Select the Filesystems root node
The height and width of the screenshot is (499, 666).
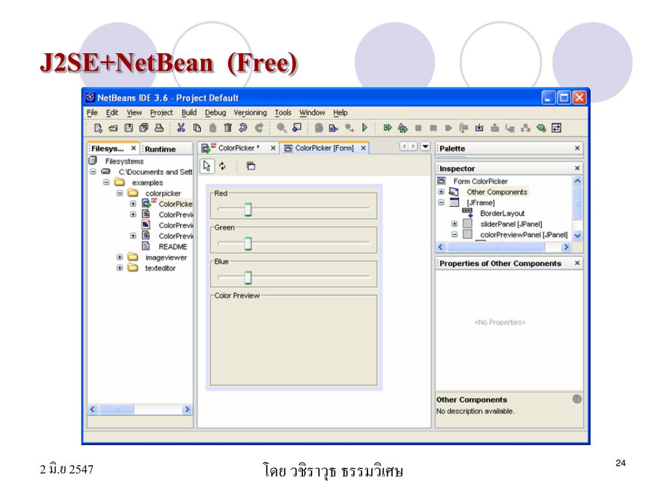(x=124, y=161)
